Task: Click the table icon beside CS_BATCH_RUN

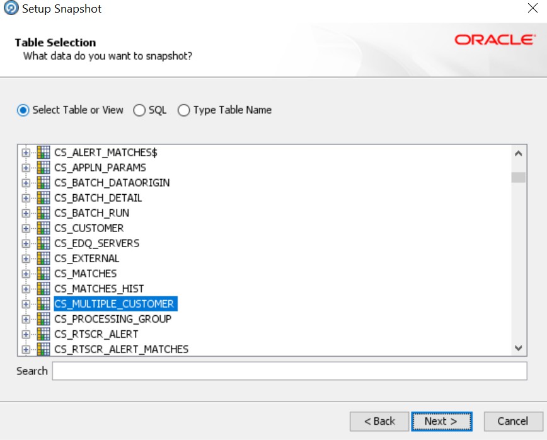Action: (x=43, y=213)
